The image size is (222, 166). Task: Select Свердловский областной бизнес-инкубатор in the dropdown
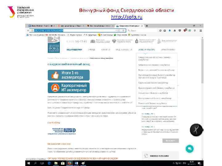154,58
